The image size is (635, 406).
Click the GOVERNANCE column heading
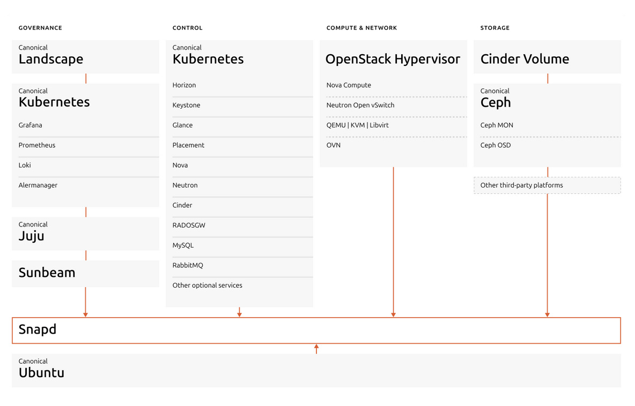(40, 28)
